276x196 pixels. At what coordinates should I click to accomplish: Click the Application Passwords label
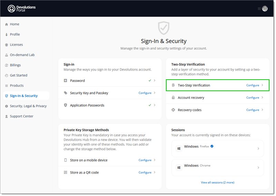pos(87,105)
